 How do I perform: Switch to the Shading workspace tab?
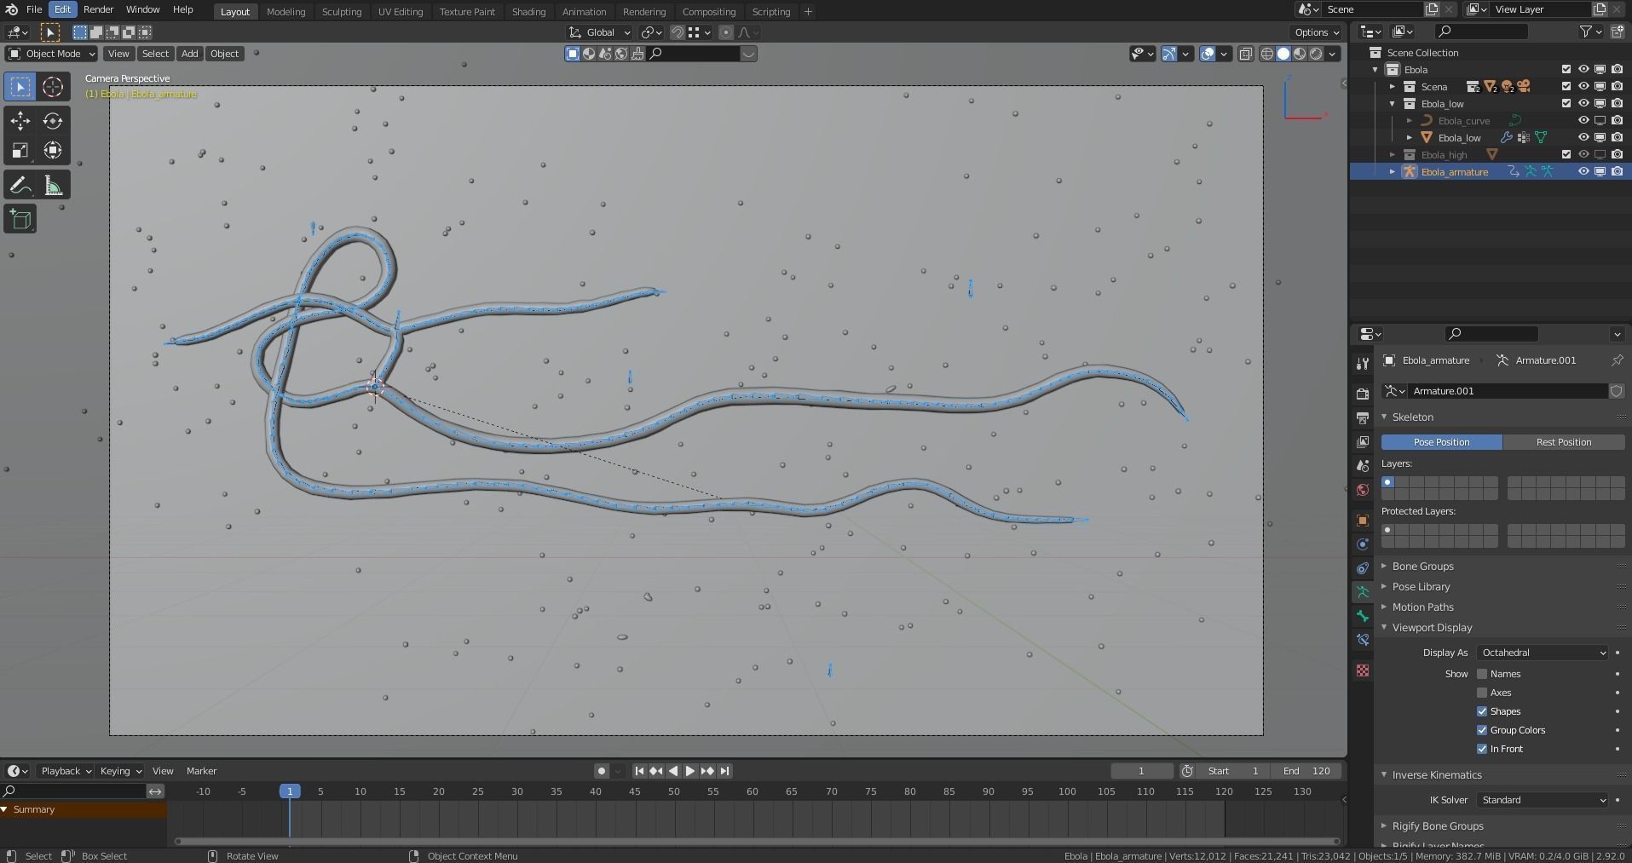(528, 12)
